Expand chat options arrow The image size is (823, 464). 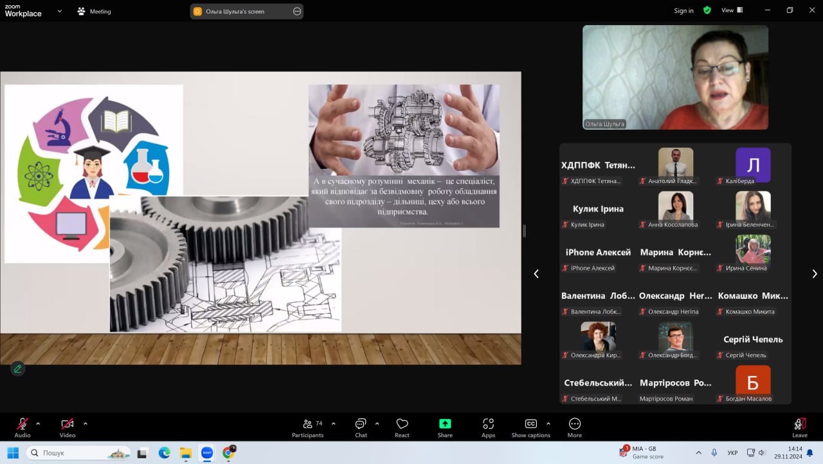377,424
